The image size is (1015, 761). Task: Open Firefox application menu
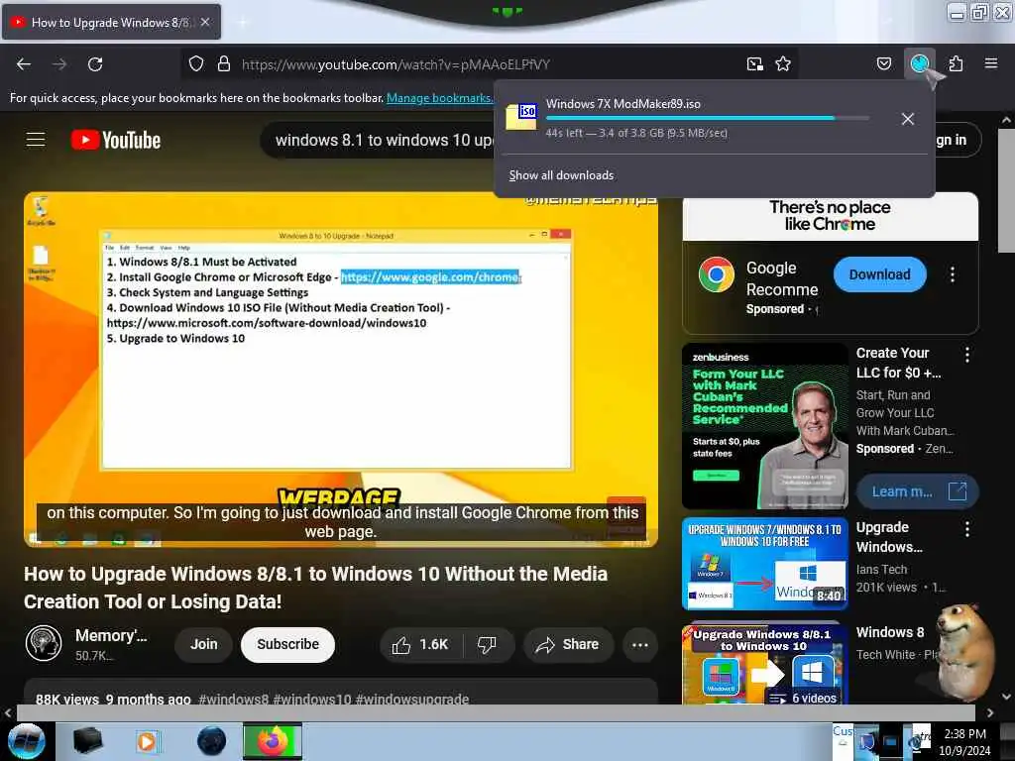tap(991, 64)
